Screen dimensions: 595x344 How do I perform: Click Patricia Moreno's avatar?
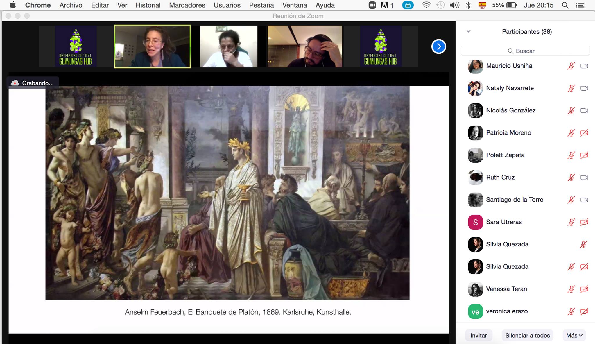475,133
